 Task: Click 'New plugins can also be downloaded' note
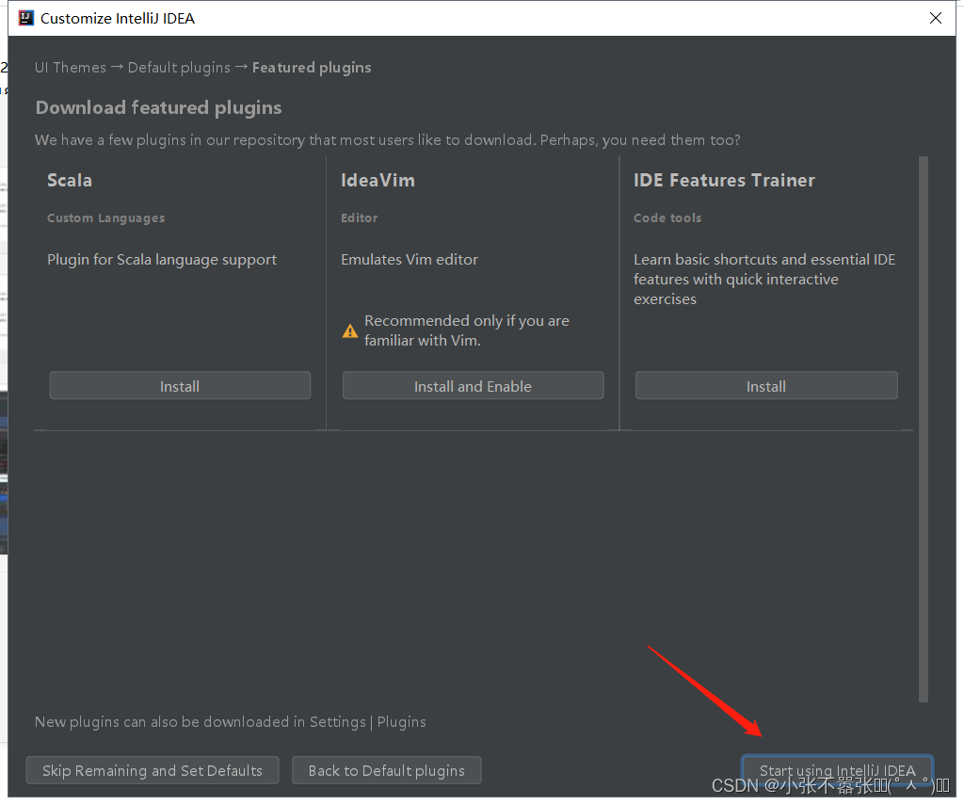[230, 721]
